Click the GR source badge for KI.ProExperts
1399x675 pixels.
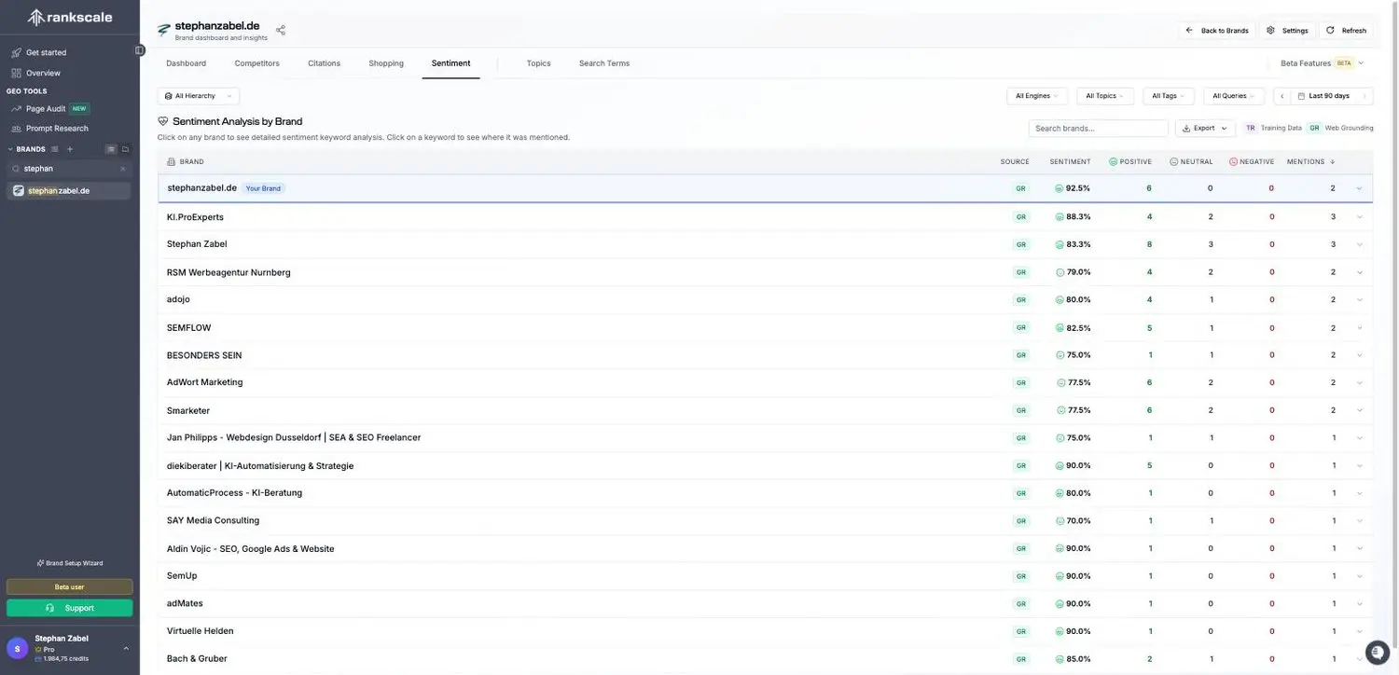point(1021,217)
